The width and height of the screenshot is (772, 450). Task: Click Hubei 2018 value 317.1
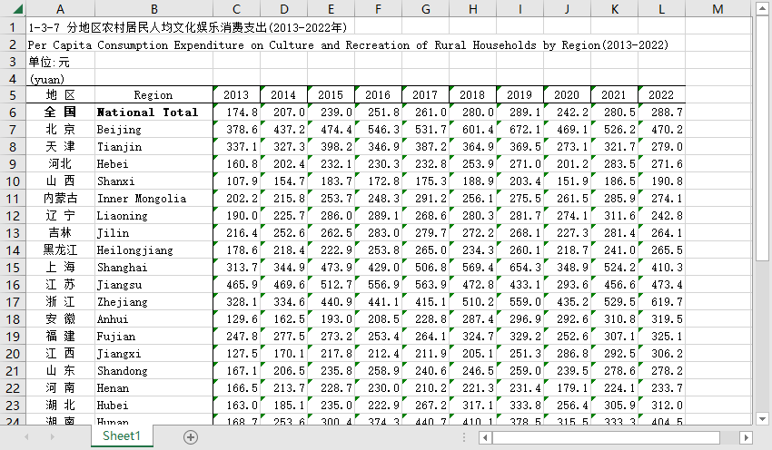point(472,405)
